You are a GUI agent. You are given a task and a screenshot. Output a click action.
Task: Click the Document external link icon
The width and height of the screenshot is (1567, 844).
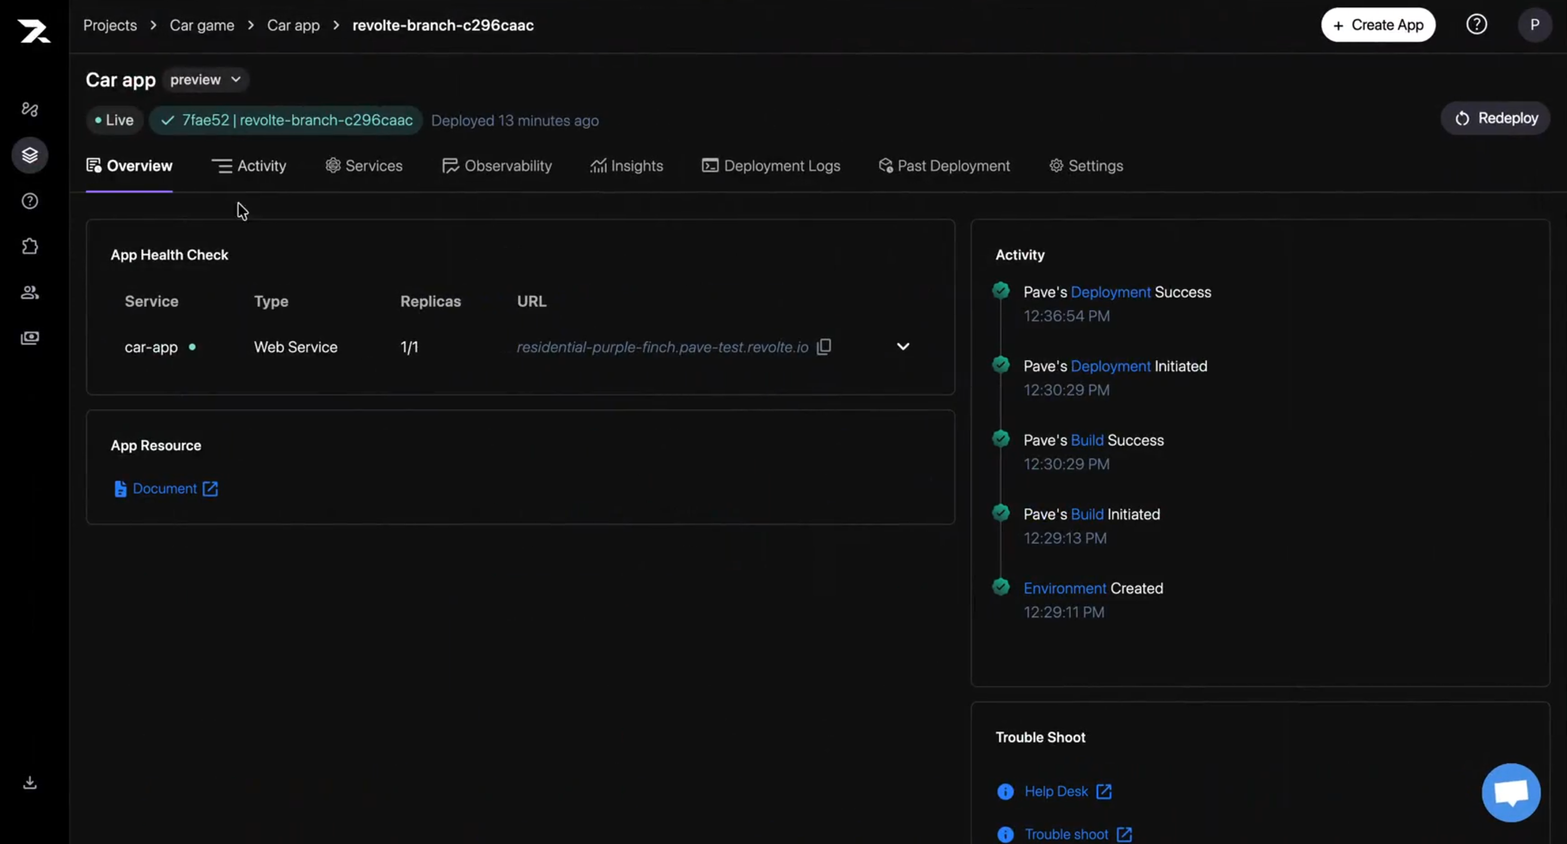tap(211, 488)
